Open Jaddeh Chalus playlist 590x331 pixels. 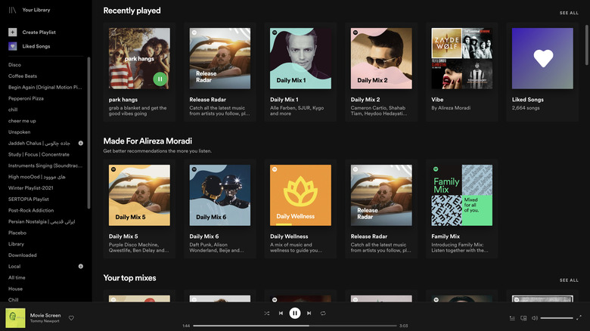[39, 144]
